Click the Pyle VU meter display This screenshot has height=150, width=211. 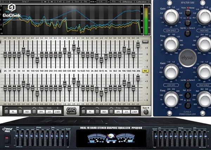(x=111, y=138)
